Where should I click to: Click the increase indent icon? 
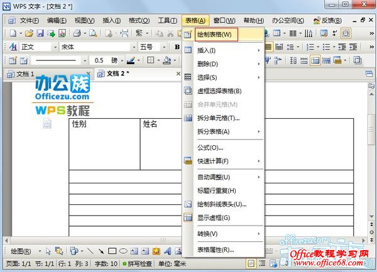(x=353, y=47)
